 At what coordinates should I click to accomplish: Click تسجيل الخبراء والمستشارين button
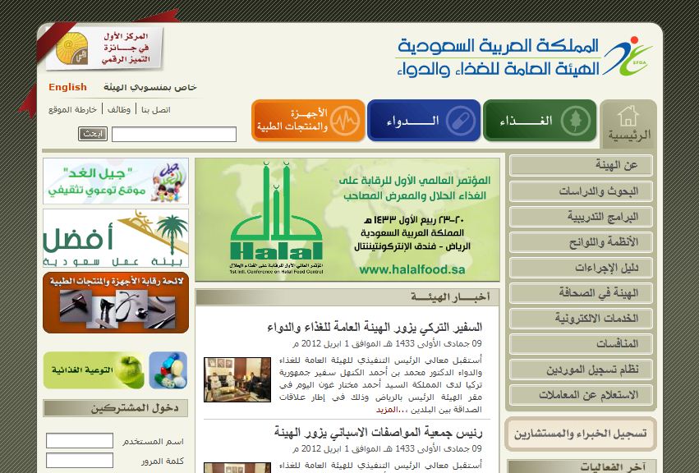581,434
